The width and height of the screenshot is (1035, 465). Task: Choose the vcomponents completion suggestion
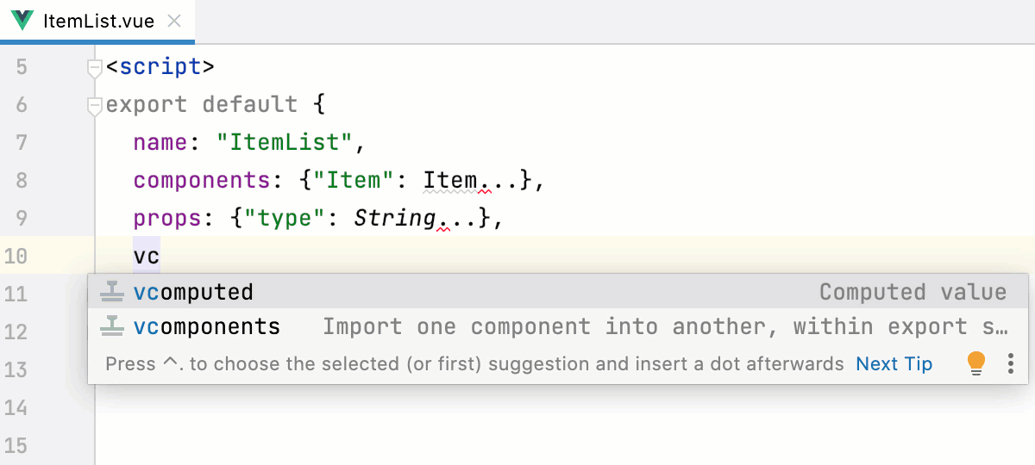coord(207,327)
